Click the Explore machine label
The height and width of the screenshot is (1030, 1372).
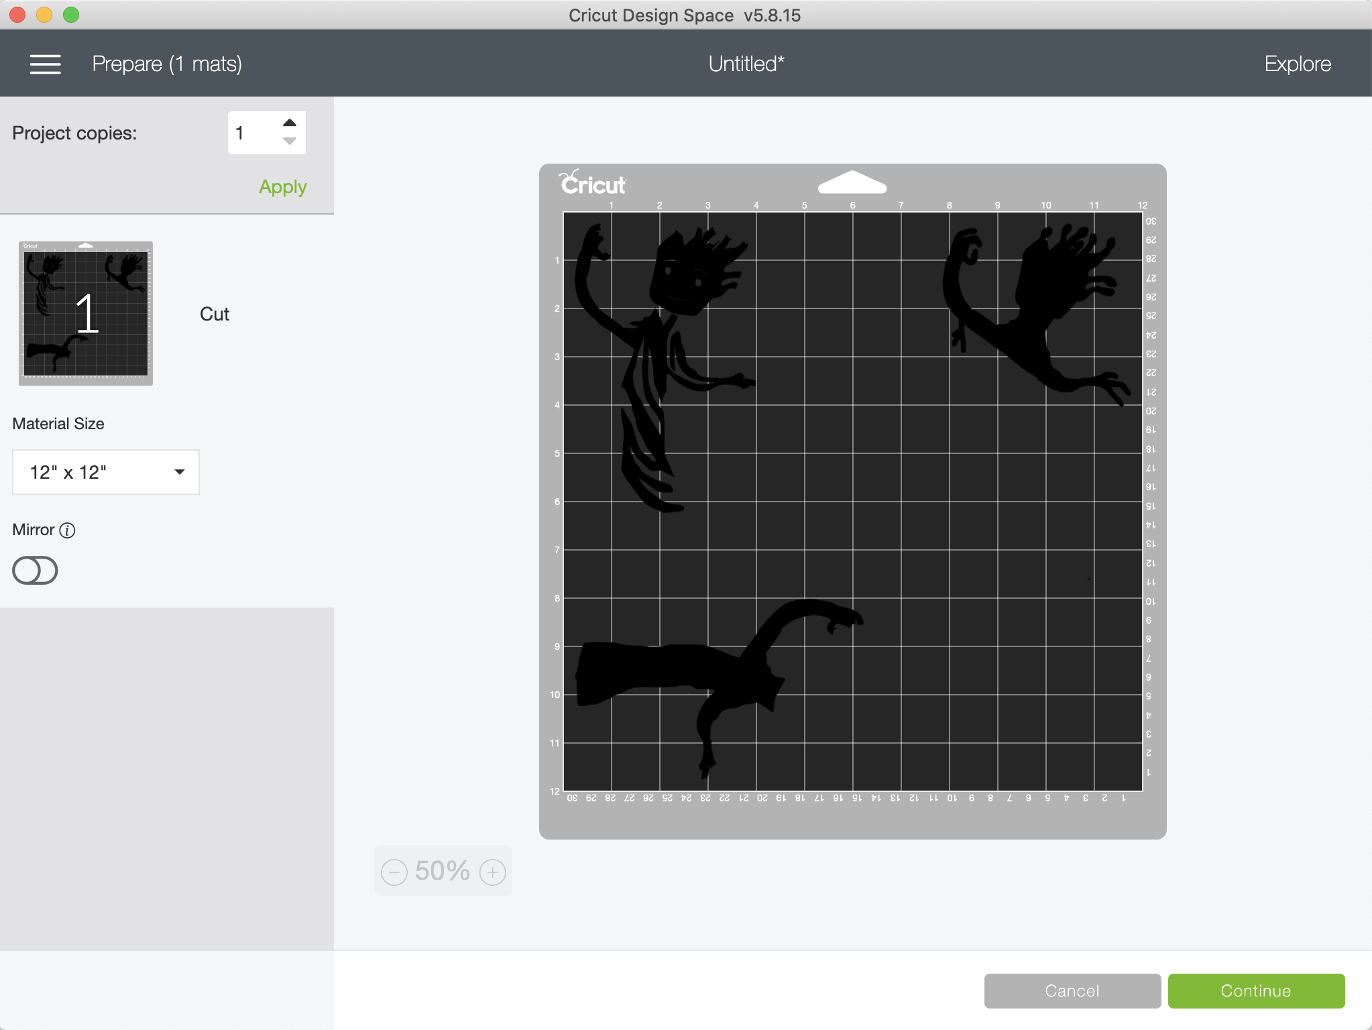coord(1298,64)
